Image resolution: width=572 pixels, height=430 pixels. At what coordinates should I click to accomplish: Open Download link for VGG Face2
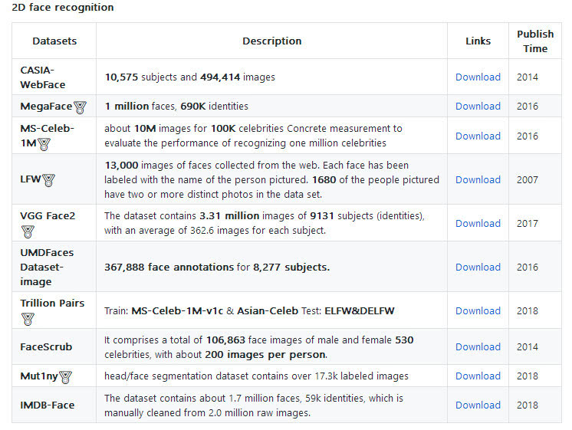point(478,224)
